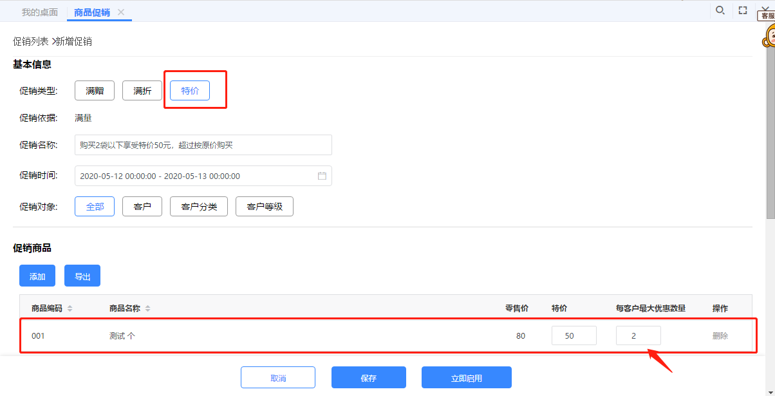The width and height of the screenshot is (775, 396).
Task: Toggle fullscreen with the expand icon
Action: [x=743, y=10]
